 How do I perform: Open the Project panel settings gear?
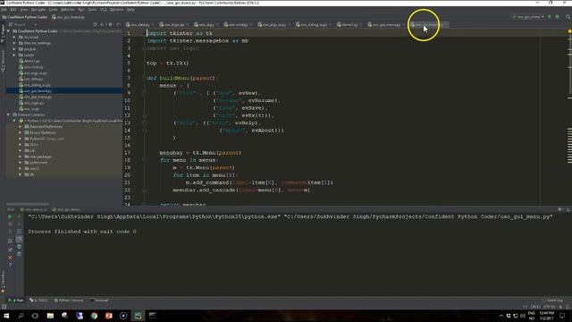111,24
